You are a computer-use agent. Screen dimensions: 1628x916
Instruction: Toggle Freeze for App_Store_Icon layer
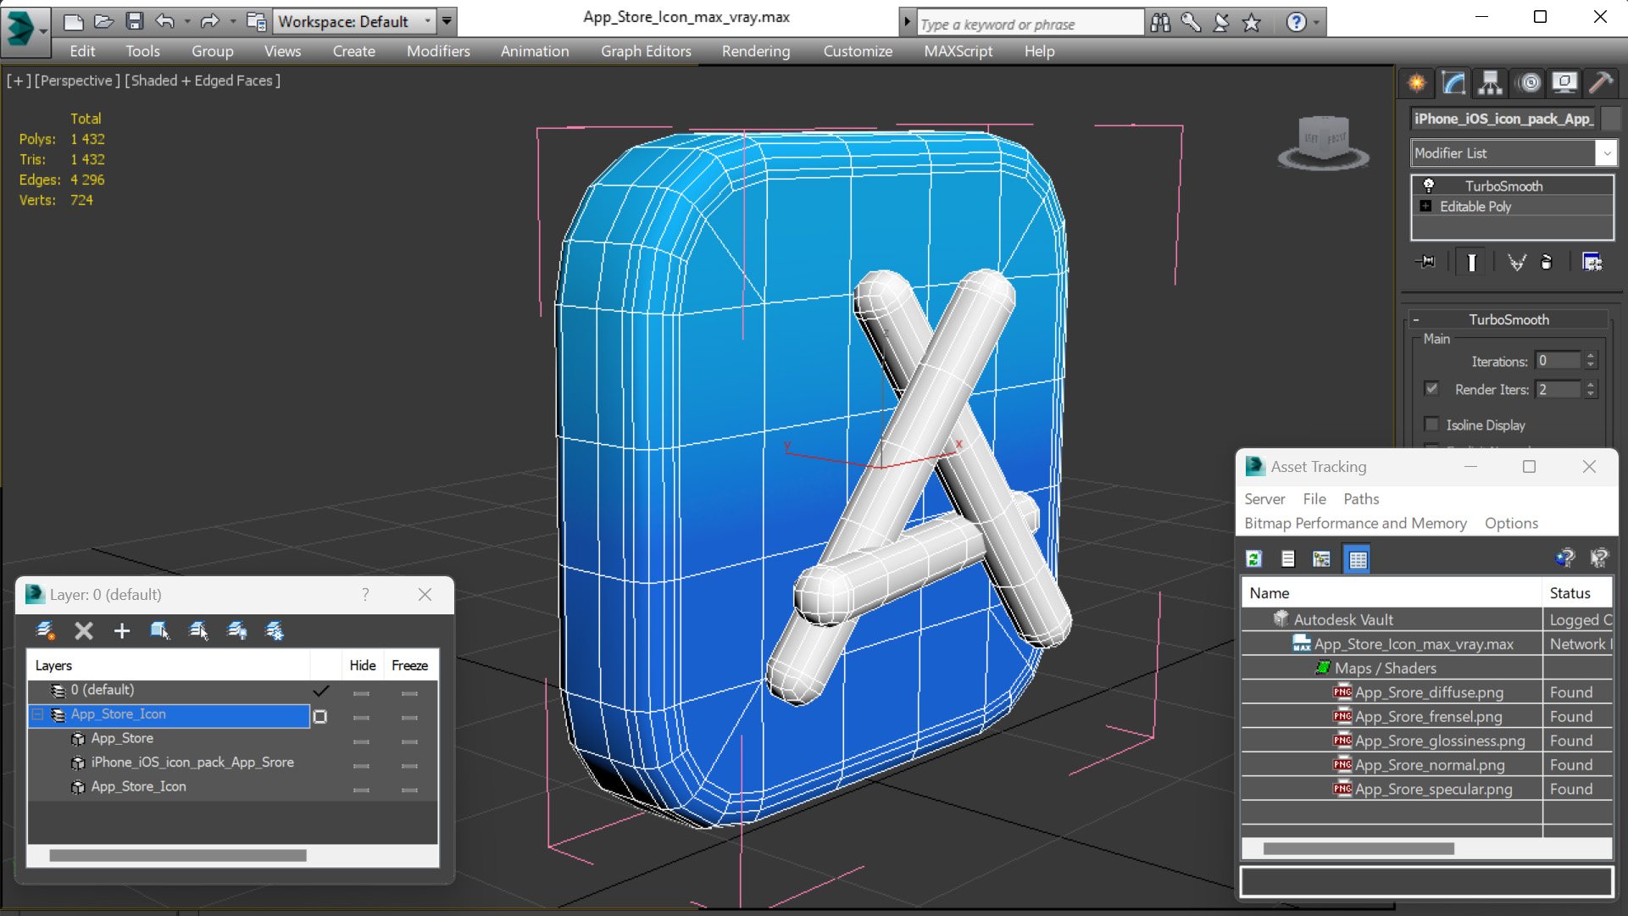click(409, 717)
